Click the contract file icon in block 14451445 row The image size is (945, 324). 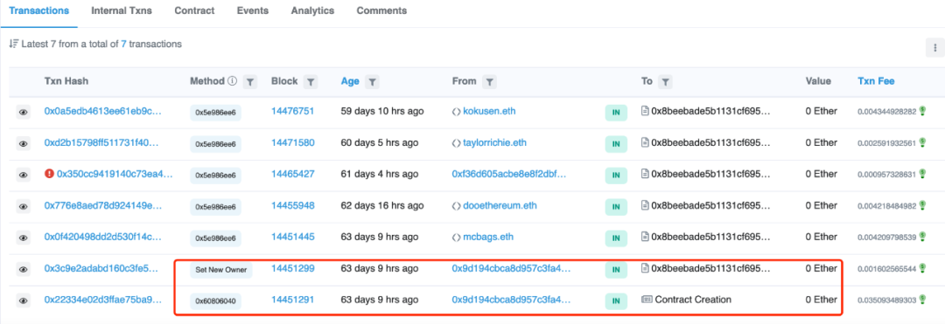click(645, 237)
